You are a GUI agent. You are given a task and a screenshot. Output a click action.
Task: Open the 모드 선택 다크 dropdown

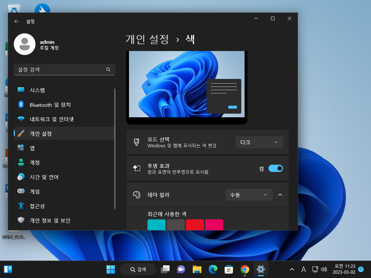click(259, 142)
